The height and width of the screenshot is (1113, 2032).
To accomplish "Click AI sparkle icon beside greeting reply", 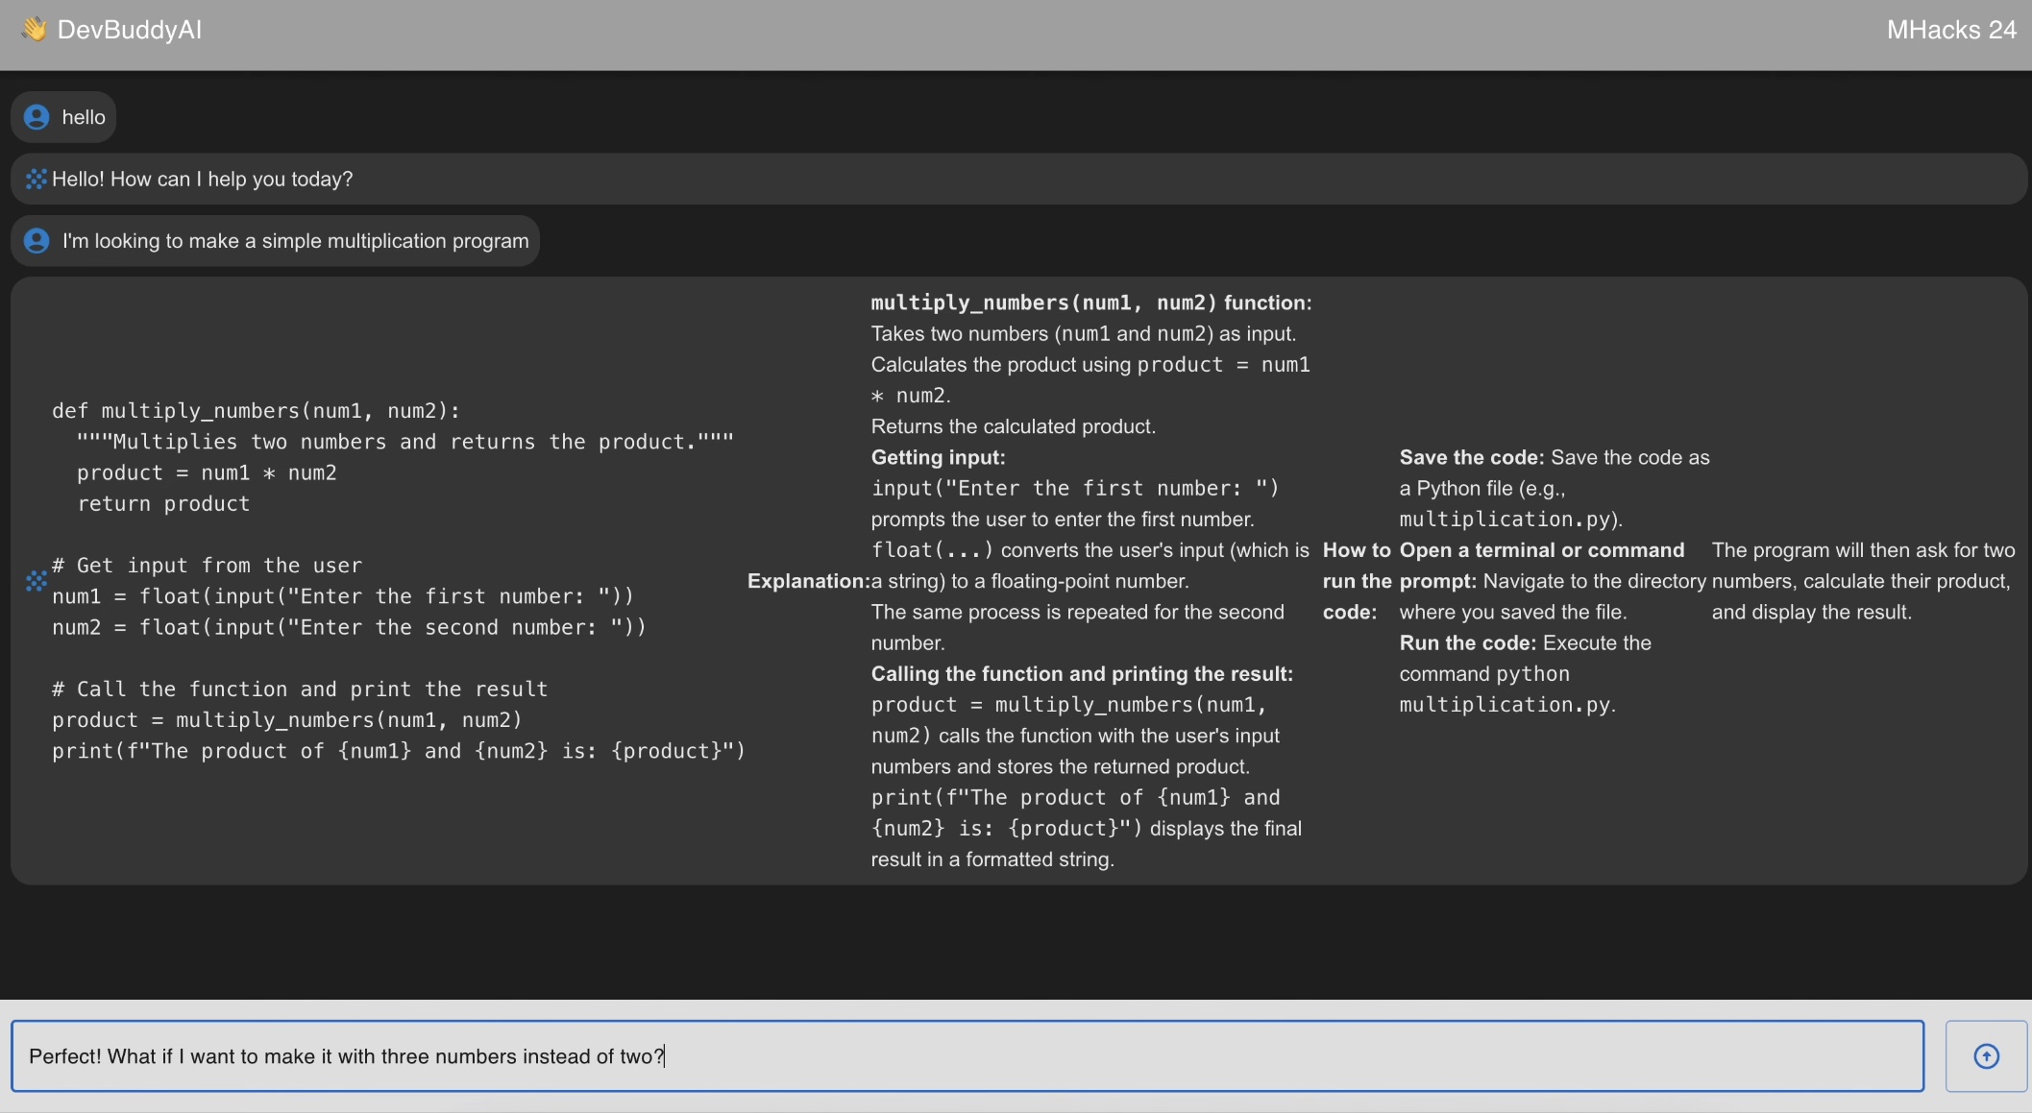I will pos(36,180).
